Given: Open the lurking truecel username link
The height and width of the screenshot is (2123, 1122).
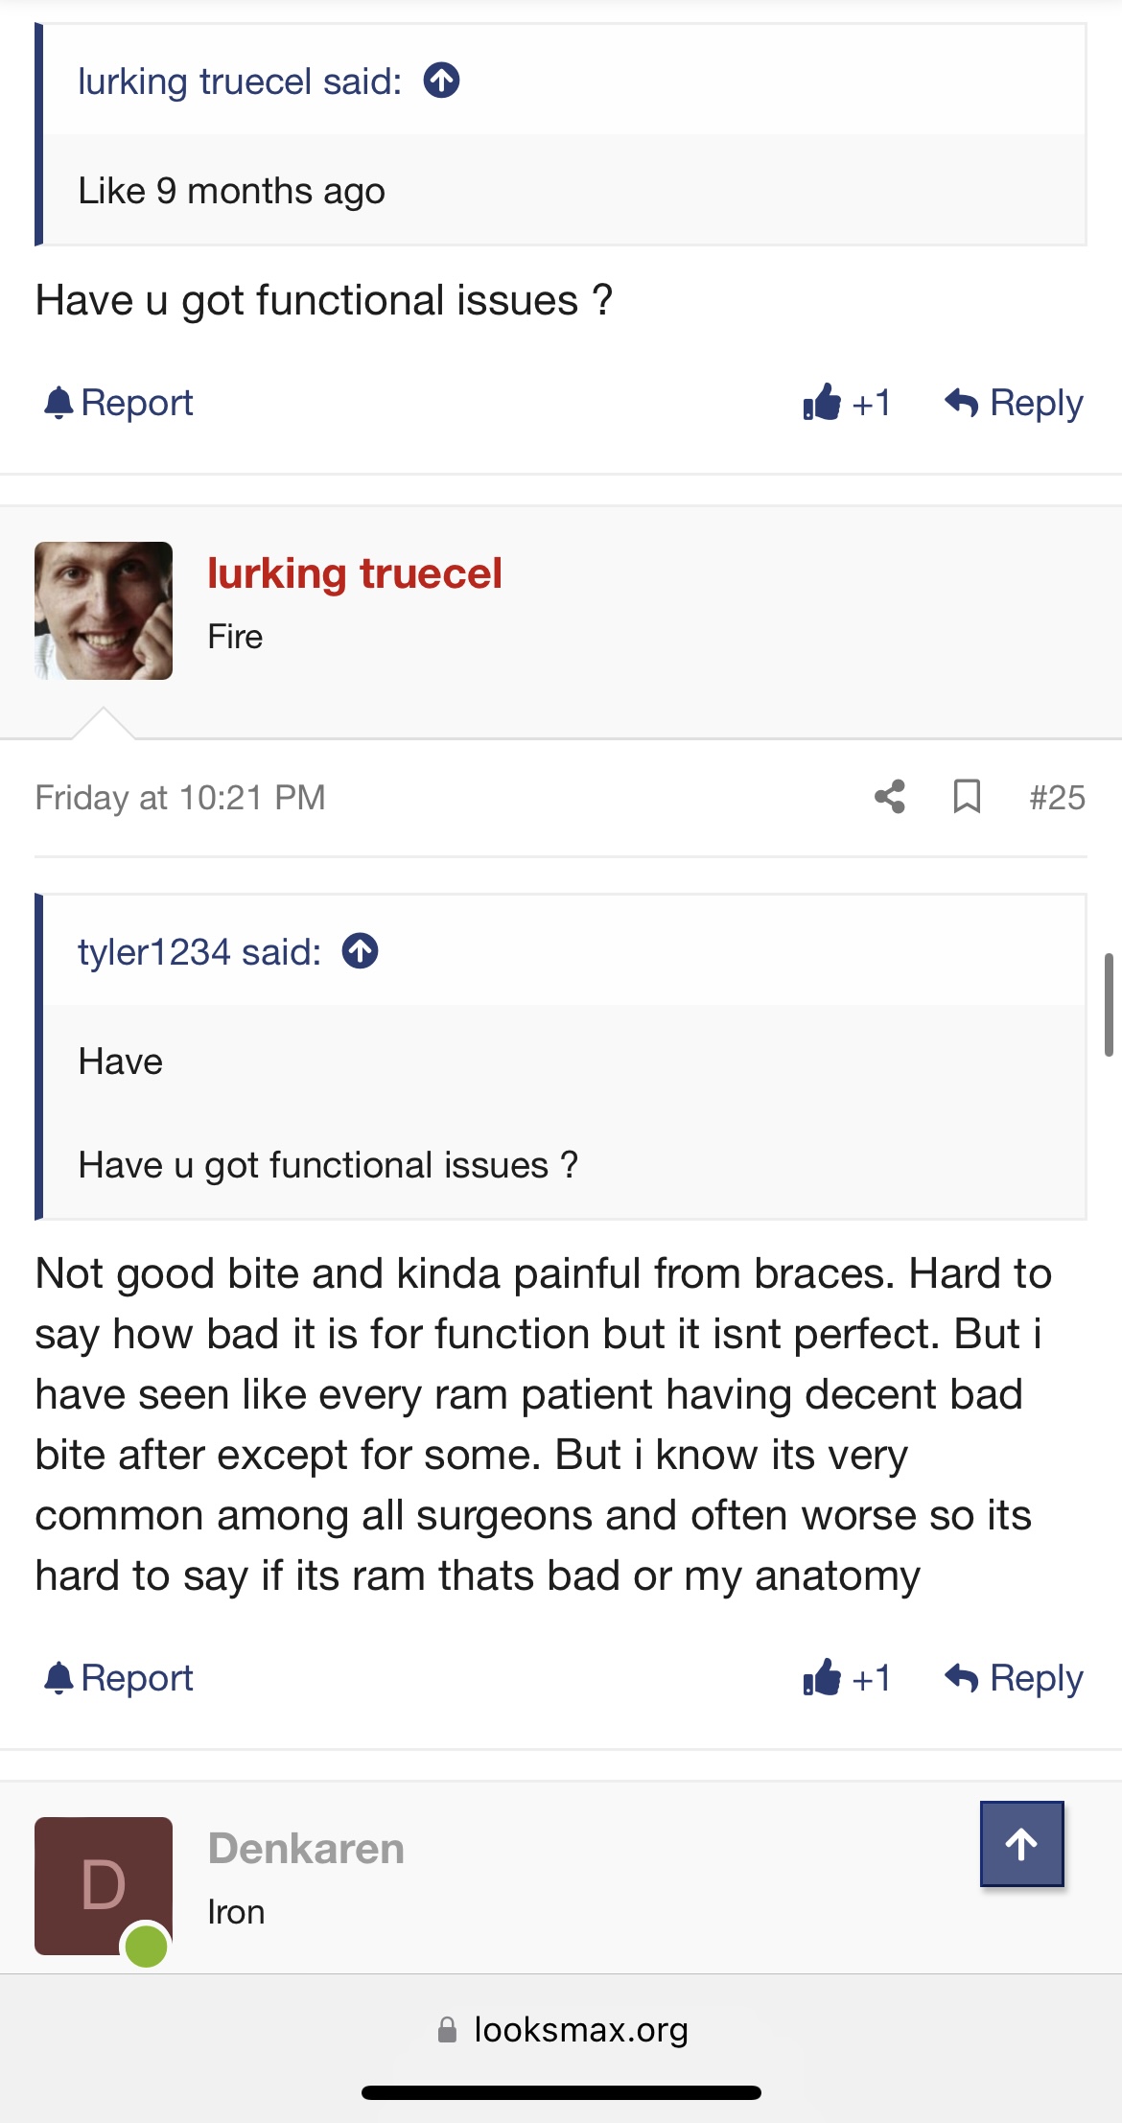Looking at the screenshot, I should coord(355,573).
